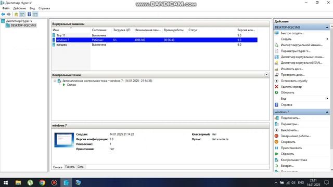The image size is (333, 187).
Task: Click Изменить диск action
Action: click(292, 69)
